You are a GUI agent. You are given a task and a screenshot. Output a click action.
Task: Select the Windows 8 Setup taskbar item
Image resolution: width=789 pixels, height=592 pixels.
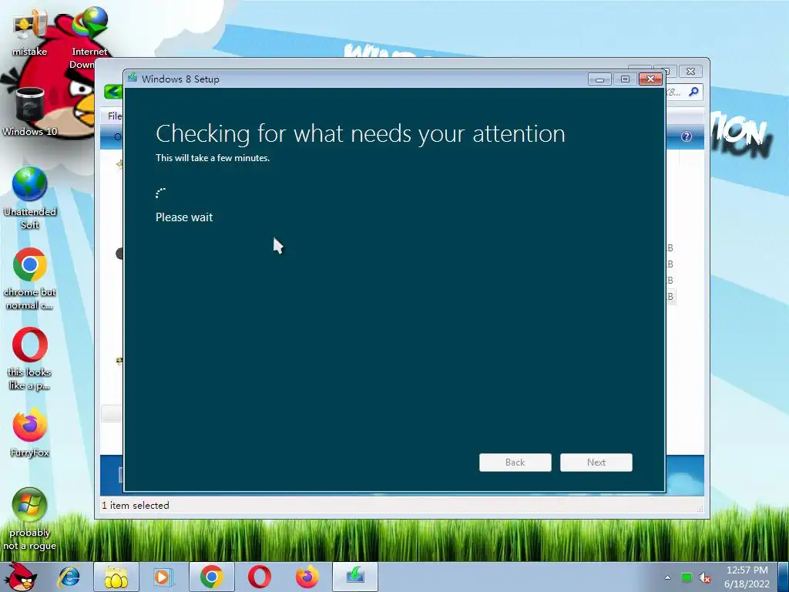pos(355,577)
